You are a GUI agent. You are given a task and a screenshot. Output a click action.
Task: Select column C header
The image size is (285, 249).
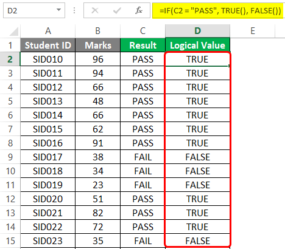point(142,31)
